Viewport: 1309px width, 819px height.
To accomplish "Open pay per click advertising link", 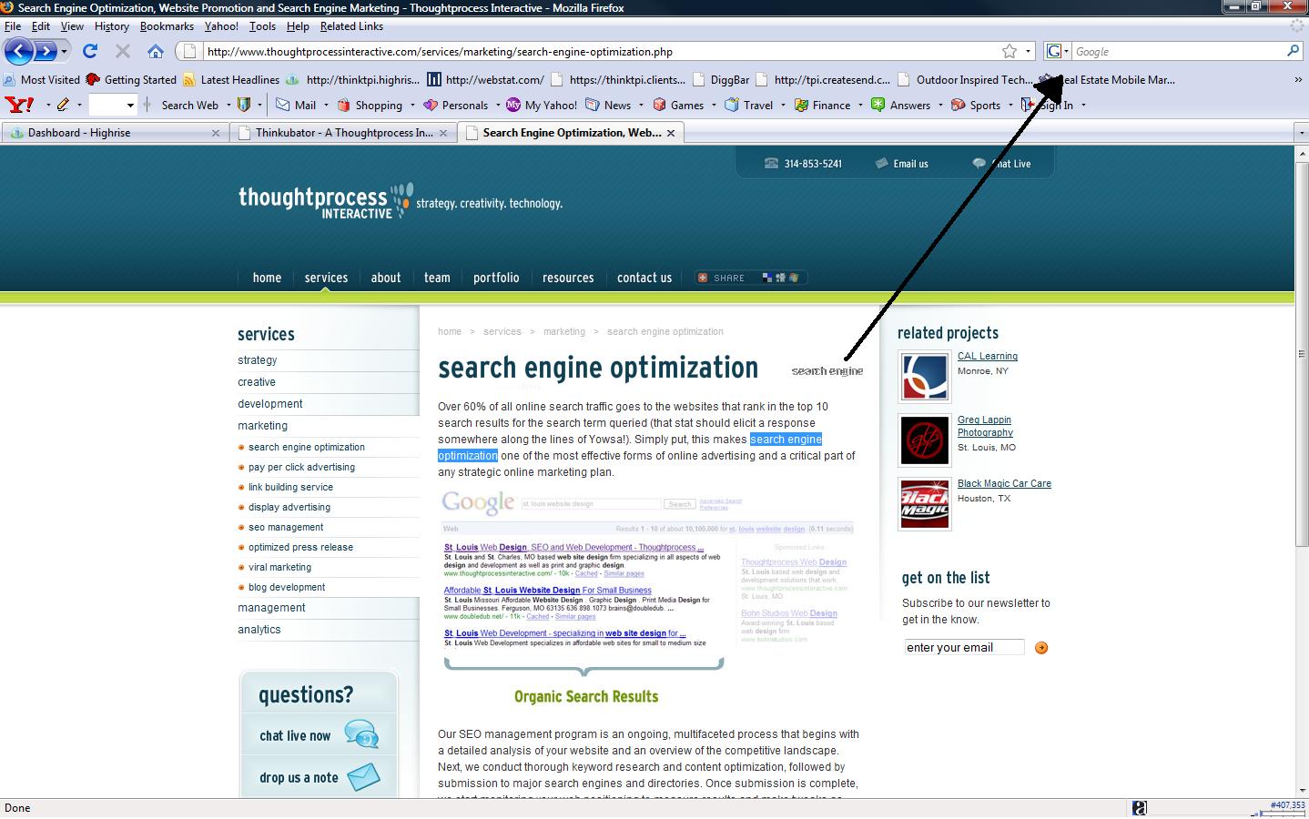I will [301, 467].
